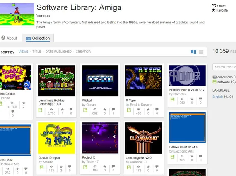Click the comment bubble on Bubble Bobble card
The height and width of the screenshot is (176, 236).
[x=13, y=111]
